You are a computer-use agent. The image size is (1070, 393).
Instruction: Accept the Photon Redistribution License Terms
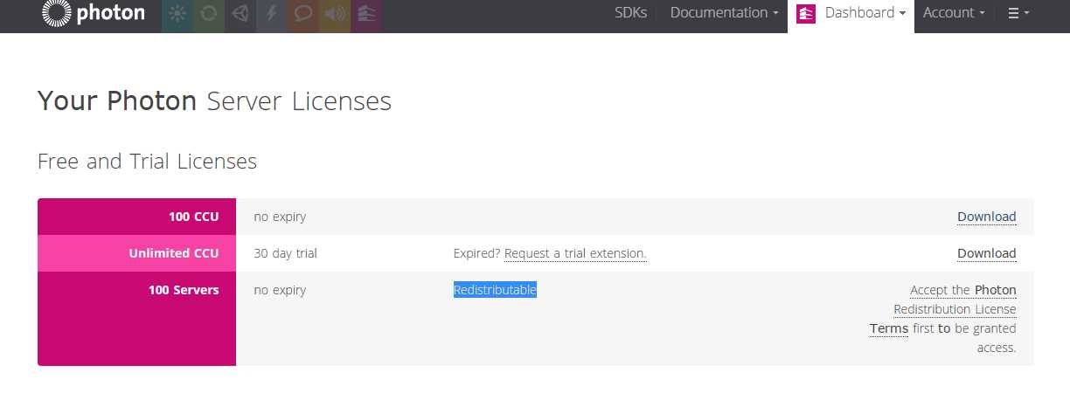[943, 309]
